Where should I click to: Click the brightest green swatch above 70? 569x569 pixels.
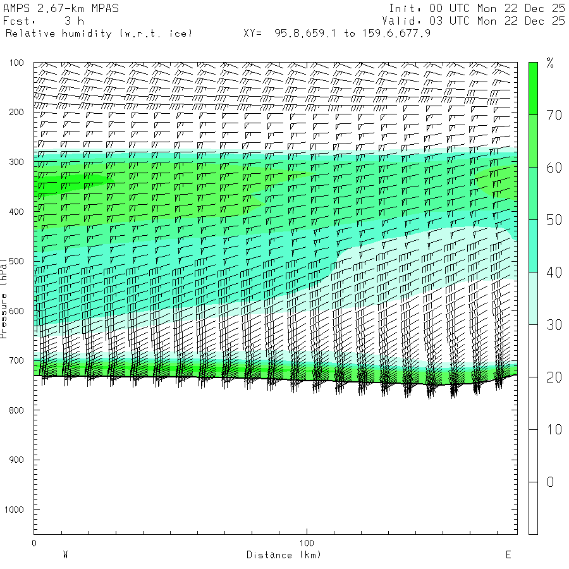click(x=533, y=88)
